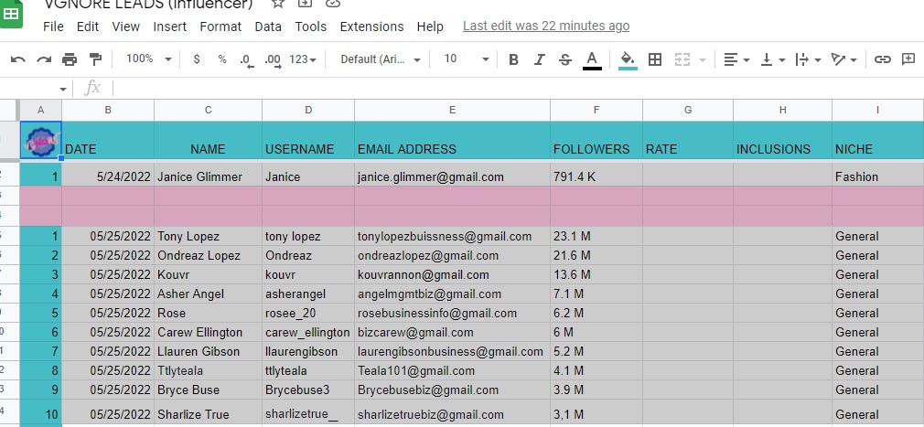
Task: Open merge cells dropdown arrow
Action: pos(703,60)
